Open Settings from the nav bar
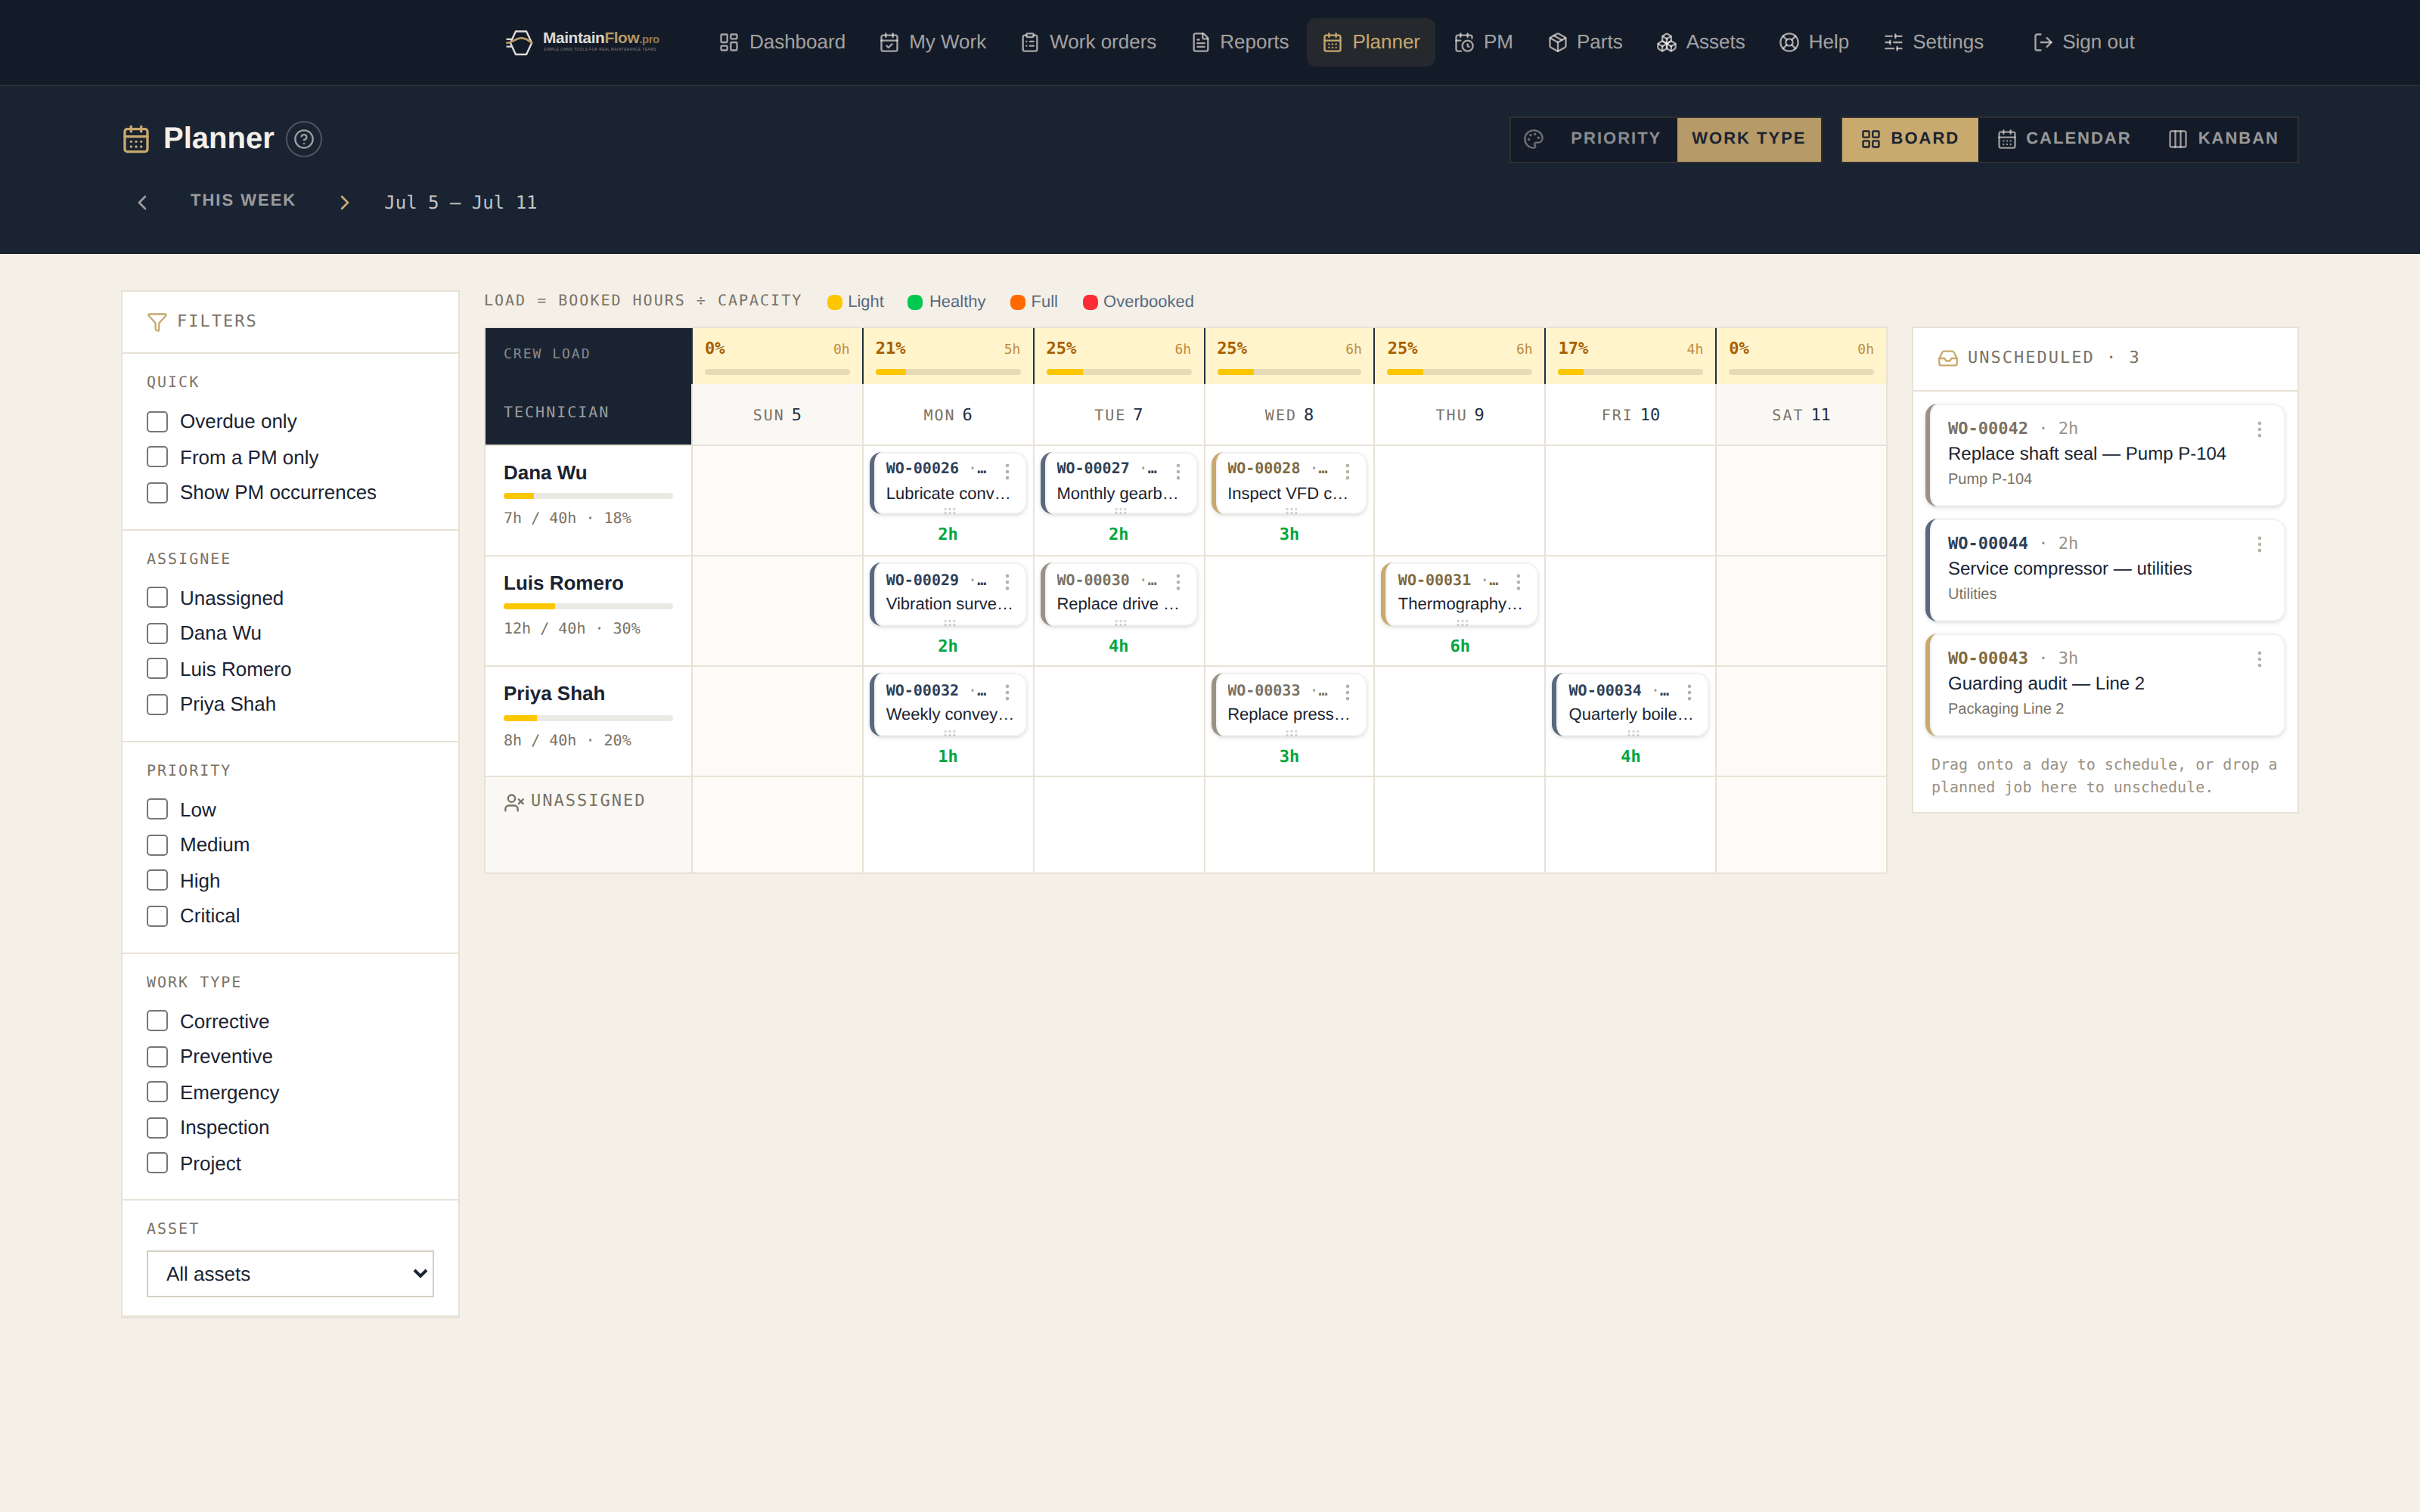This screenshot has width=2420, height=1512. (x=1934, y=42)
